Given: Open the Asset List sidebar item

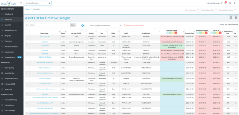Looking at the screenshot, I should [x=12, y=20].
